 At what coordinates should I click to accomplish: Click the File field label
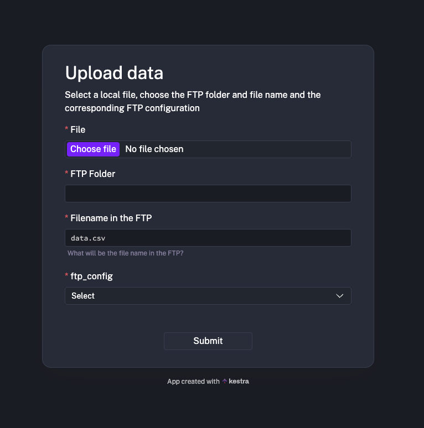pyautogui.click(x=78, y=129)
